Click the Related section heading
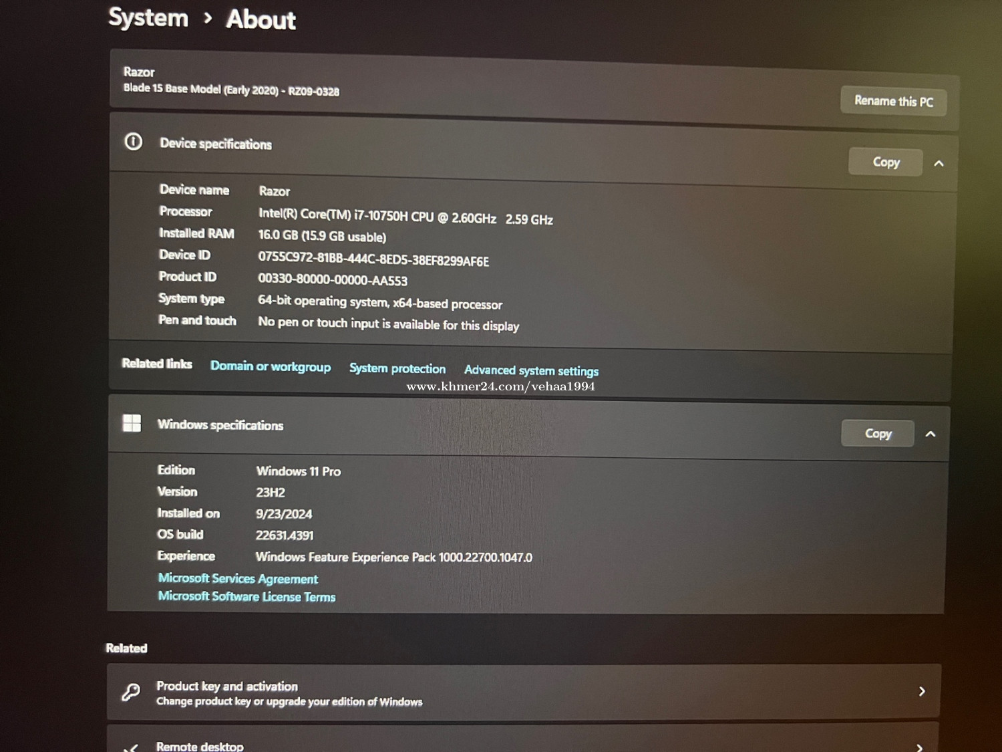Screen dimensions: 1002x752 [126, 648]
